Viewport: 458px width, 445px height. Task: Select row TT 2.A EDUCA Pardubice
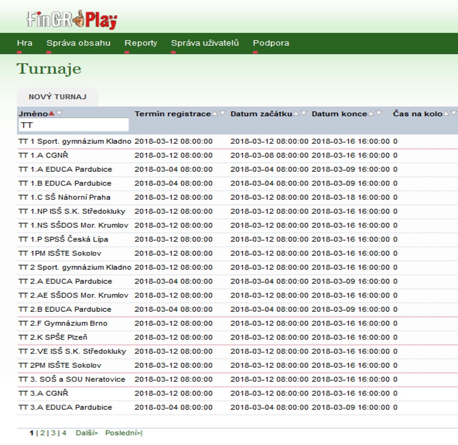[x=237, y=282]
